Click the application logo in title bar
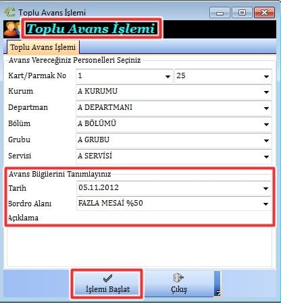281x304 pixels. click(10, 12)
